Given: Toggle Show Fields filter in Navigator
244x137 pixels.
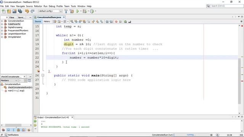Looking at the screenshot, I should pyautogui.click(x=8, y=130).
